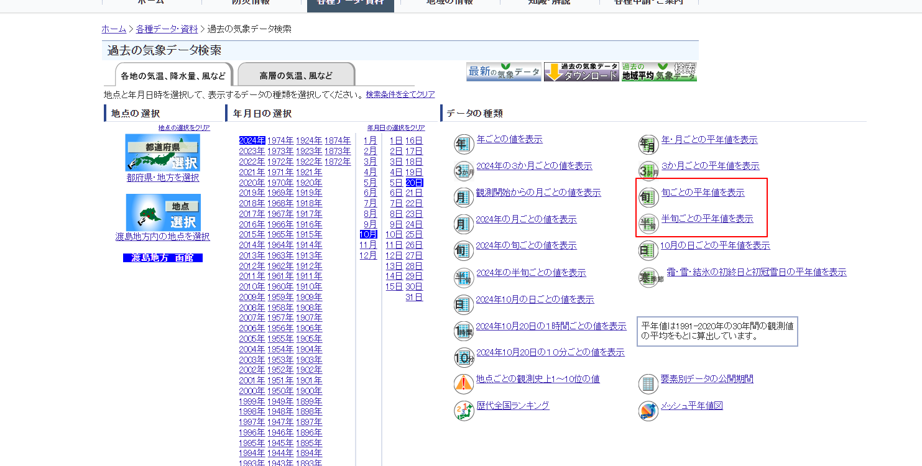Click the 検索条件を全てクリア link
The image size is (922, 466).
pyautogui.click(x=400, y=94)
